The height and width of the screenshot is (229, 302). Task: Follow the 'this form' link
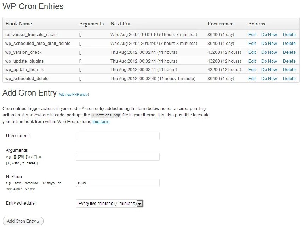101,122
